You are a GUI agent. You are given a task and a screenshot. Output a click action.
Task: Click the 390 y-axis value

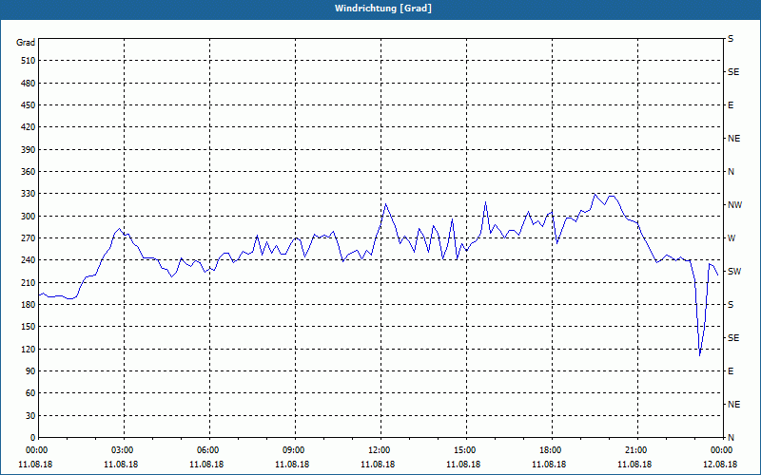click(29, 150)
